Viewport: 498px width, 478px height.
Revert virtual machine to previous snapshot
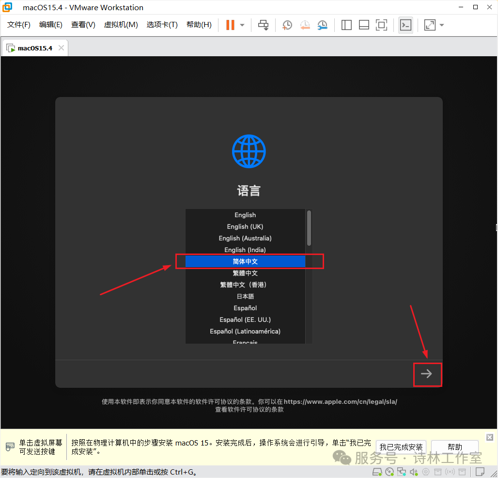305,25
